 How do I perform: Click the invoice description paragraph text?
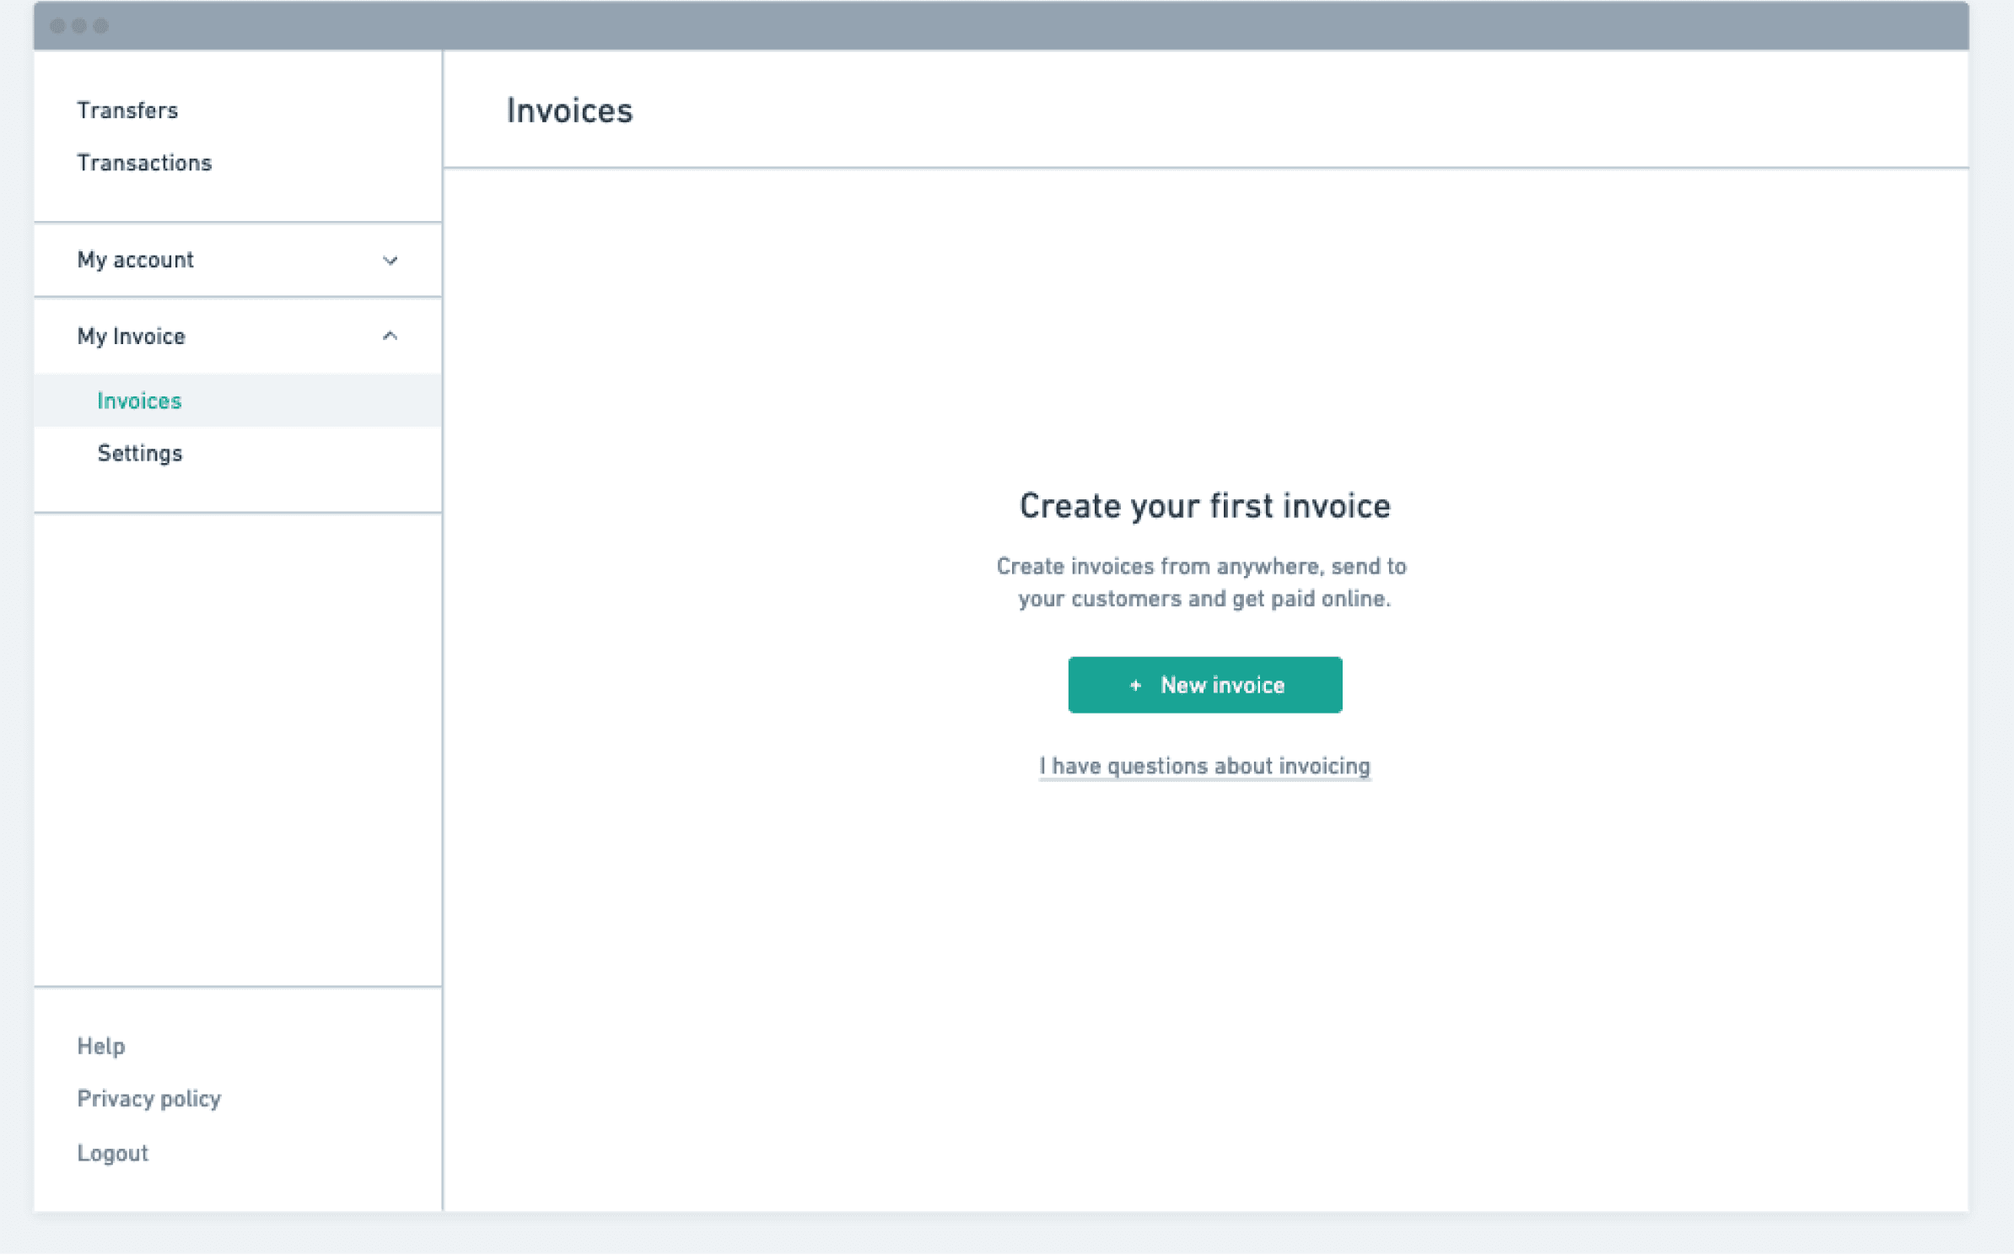[x=1203, y=582]
